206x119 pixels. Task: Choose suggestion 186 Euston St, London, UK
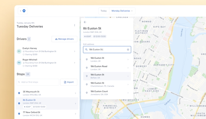pos(107,59)
